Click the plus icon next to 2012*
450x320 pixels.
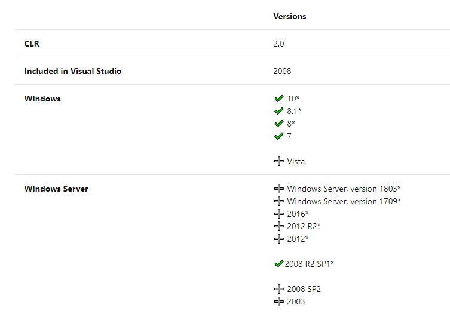[x=279, y=239]
